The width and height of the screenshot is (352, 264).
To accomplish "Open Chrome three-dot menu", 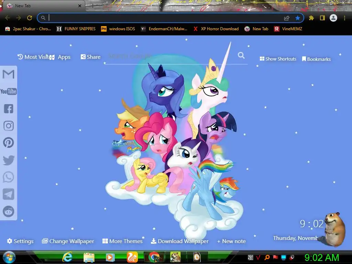I will (x=344, y=18).
